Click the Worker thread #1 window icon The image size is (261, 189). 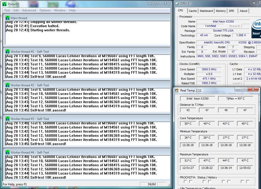(8, 51)
